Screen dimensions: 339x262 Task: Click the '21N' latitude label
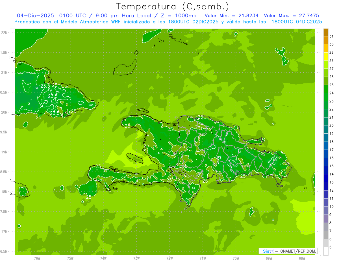pyautogui.click(x=5, y=73)
